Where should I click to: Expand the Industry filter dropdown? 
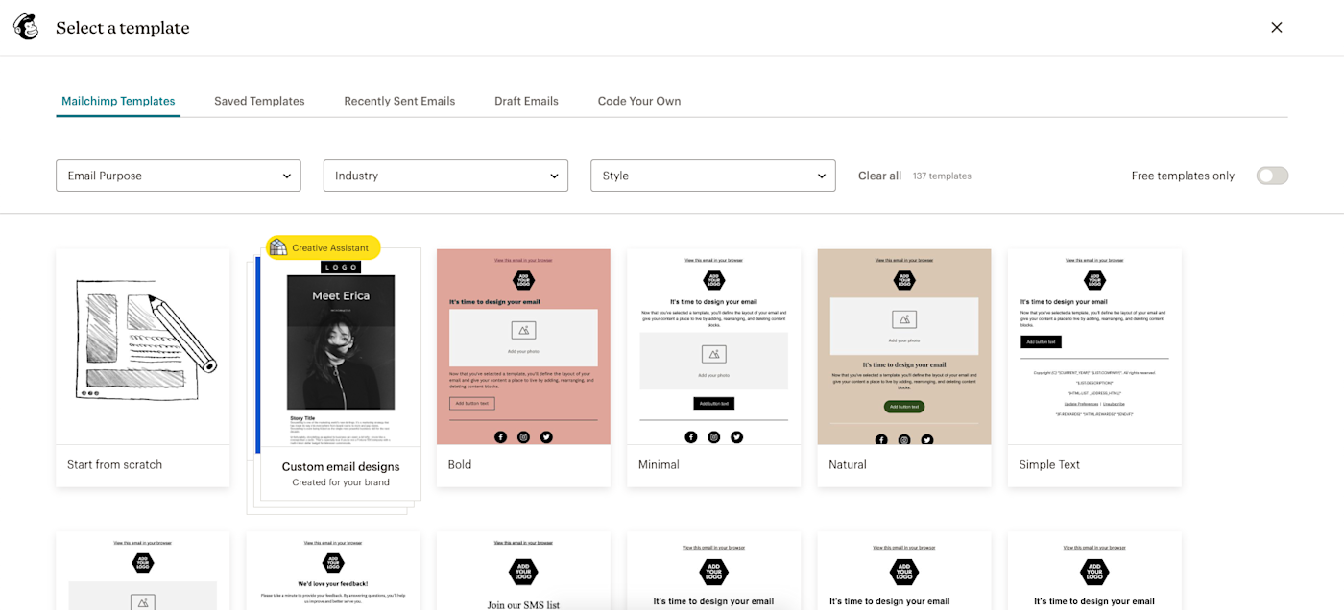coord(445,176)
